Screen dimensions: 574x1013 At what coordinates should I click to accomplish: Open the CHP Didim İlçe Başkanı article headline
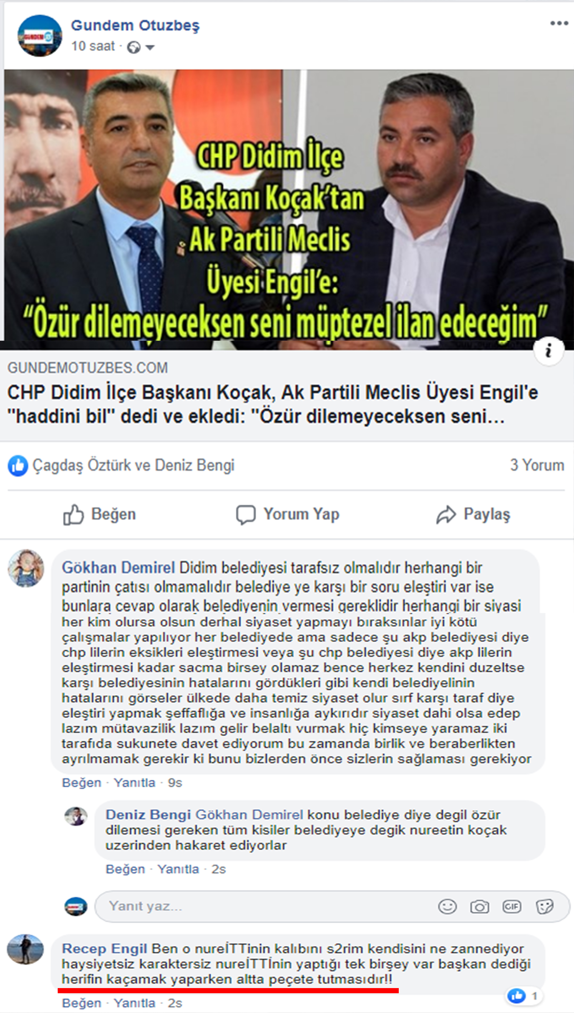[273, 404]
